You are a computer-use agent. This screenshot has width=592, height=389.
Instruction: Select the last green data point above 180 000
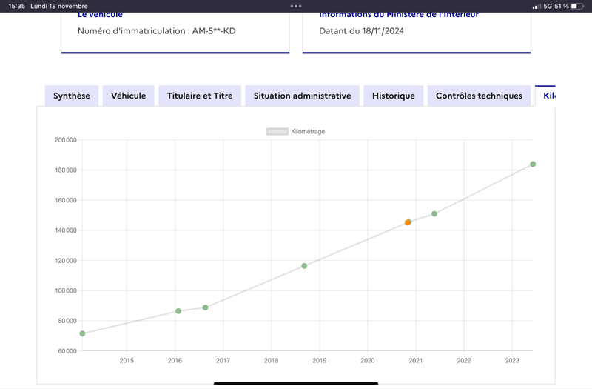533,164
